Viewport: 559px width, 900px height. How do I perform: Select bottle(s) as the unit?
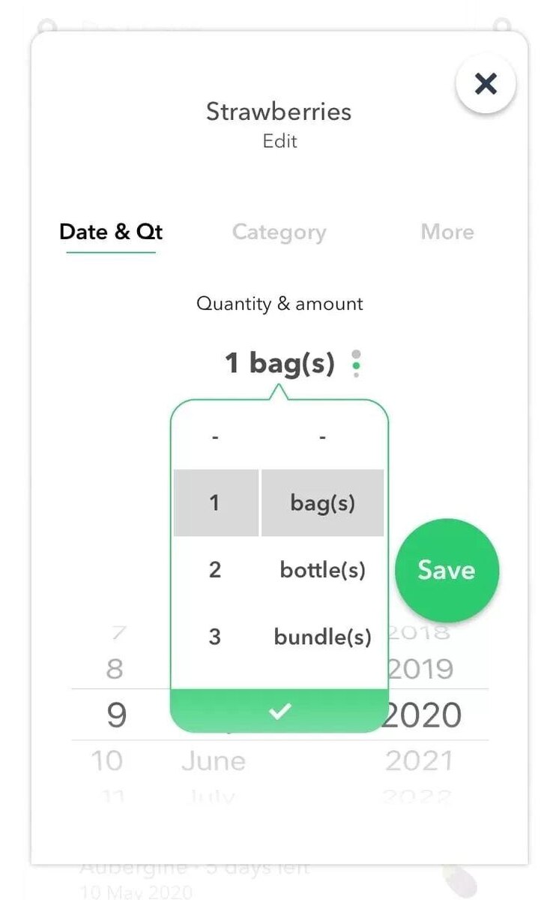[x=322, y=570]
